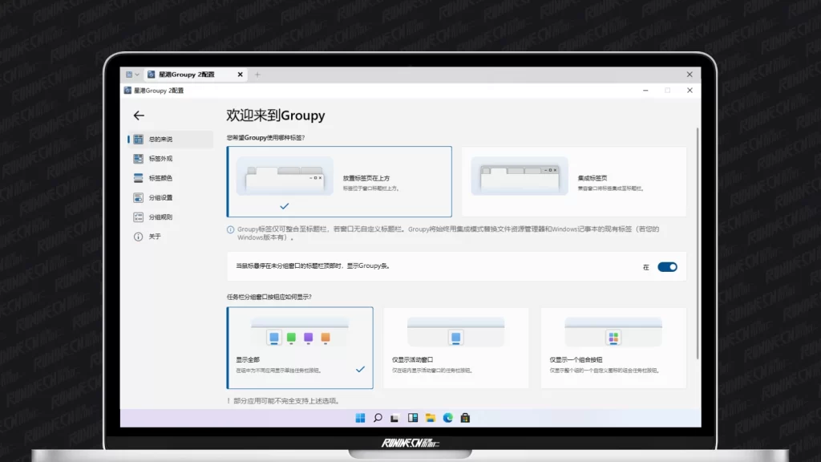Screen dimensions: 821x462
Task: Close the 星港Groupy 2配置 tab
Action: point(240,75)
